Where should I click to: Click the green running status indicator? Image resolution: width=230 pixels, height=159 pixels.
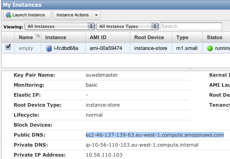[210, 48]
